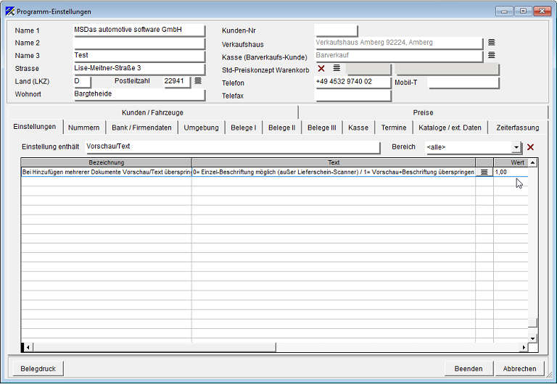
Task: Click the Name 1 input field
Action: click(139, 30)
